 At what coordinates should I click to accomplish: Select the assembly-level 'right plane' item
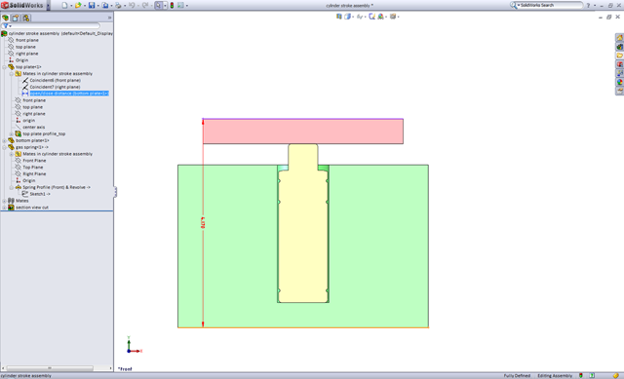coord(26,54)
